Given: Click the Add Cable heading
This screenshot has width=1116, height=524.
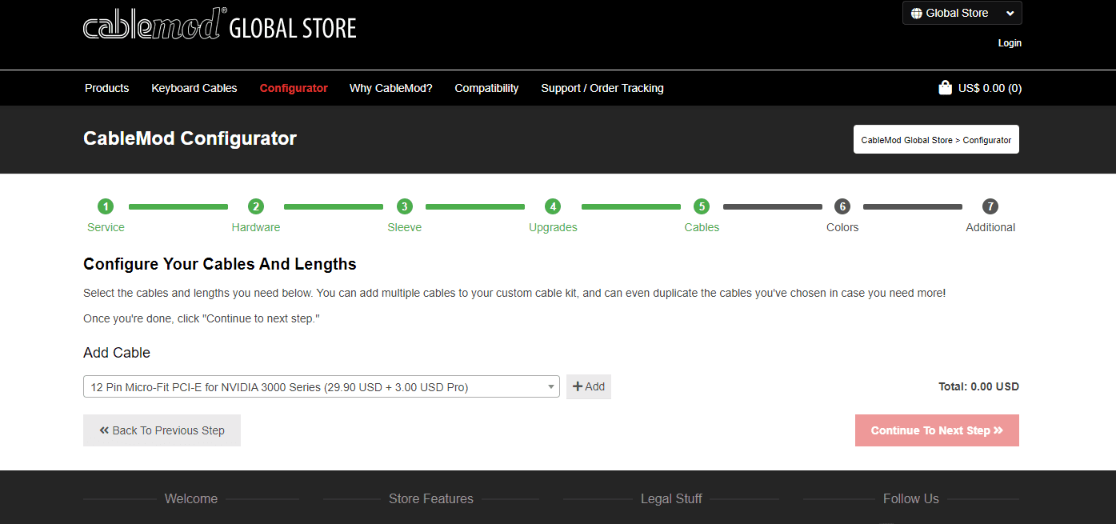Looking at the screenshot, I should tap(117, 353).
